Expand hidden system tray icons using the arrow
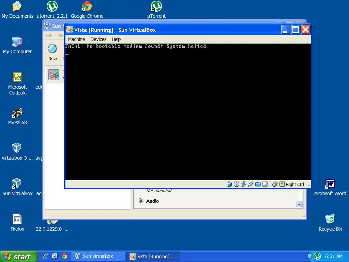This screenshot has width=349, height=262. [310, 257]
